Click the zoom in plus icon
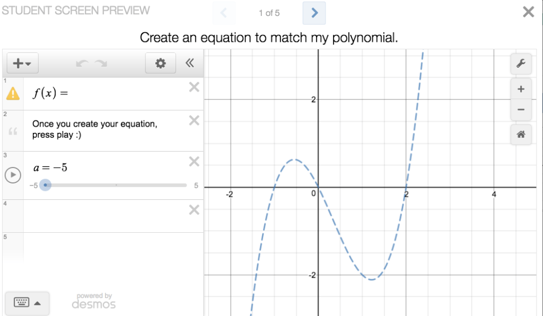543x316 pixels. coord(521,88)
